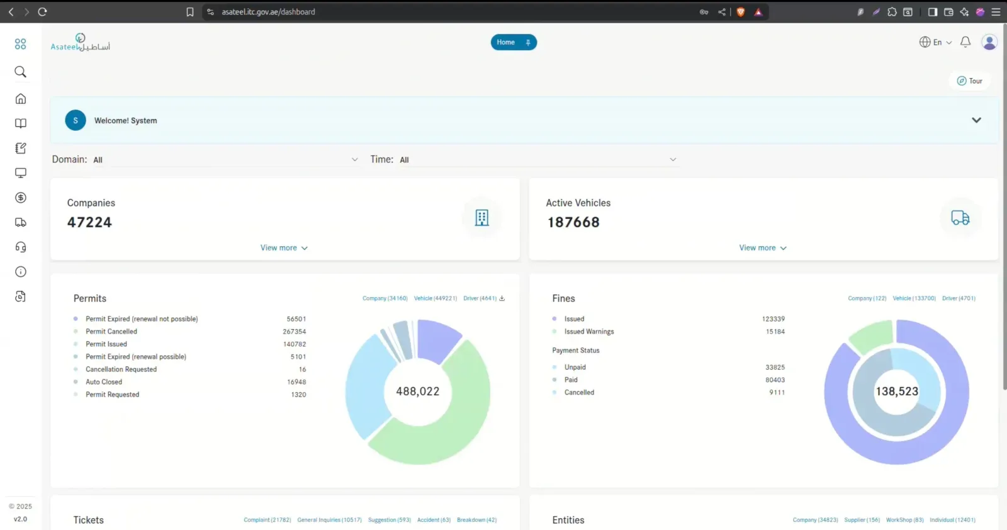Click browser back arrow
This screenshot has height=530, width=1007.
11,12
